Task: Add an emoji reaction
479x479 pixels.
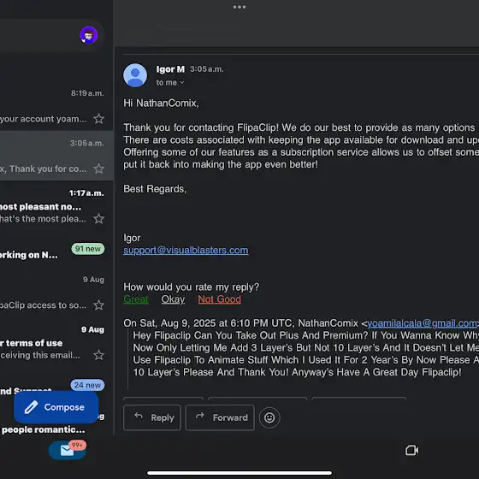Action: (269, 417)
